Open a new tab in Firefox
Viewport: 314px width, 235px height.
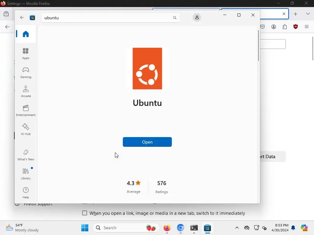295,14
